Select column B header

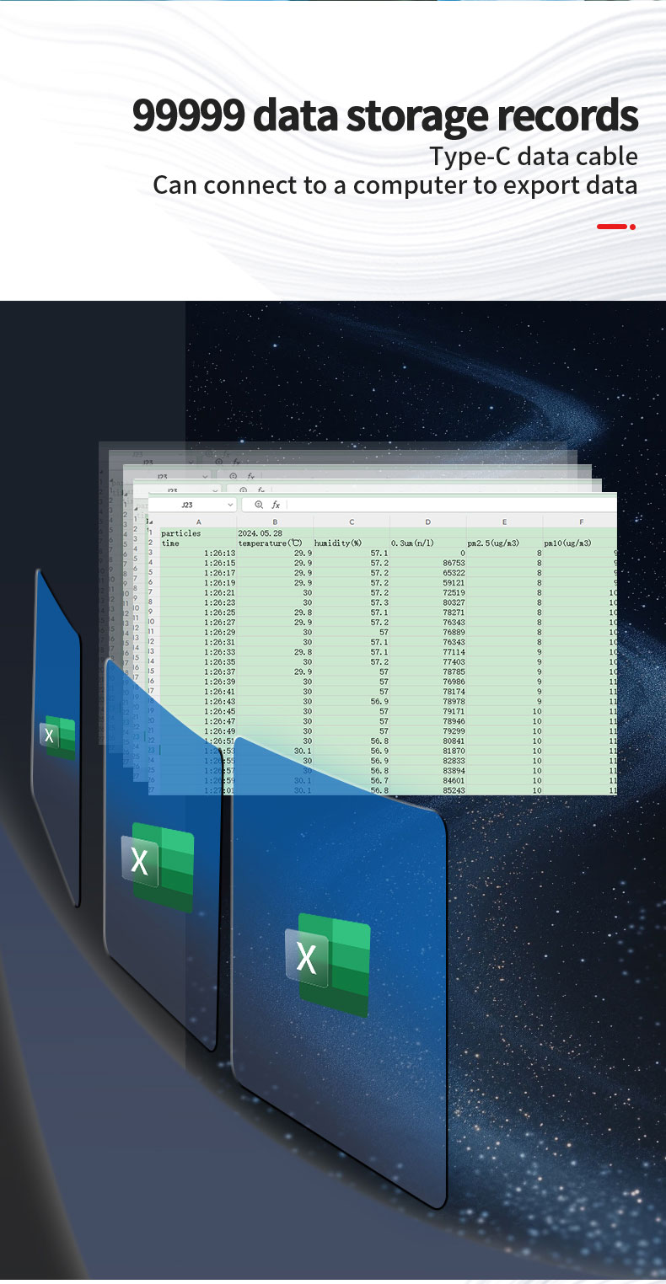pos(275,522)
